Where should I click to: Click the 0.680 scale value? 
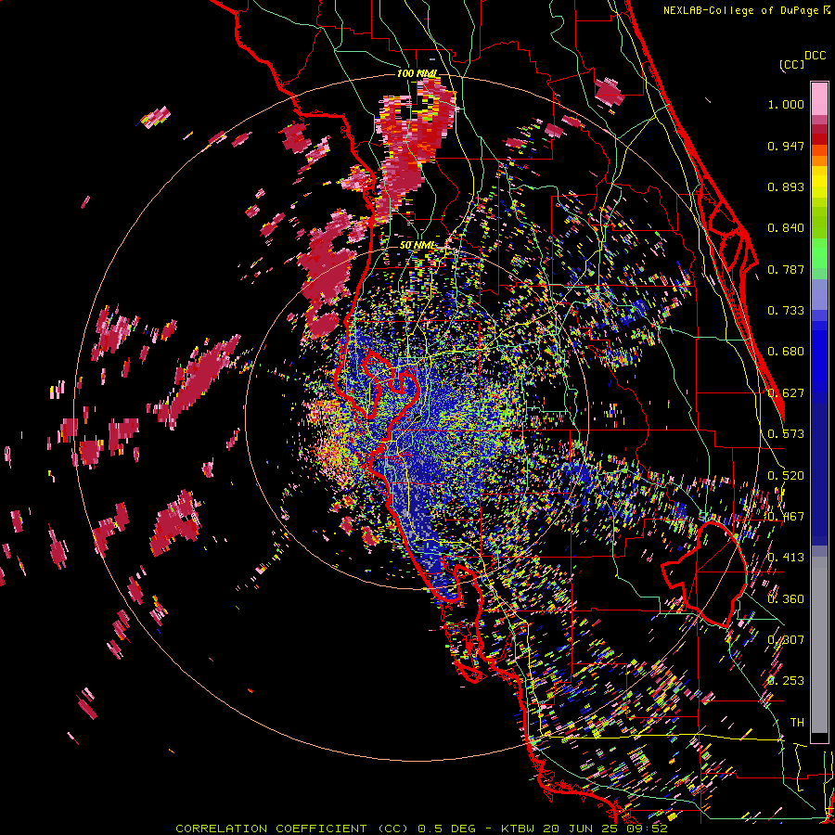tap(786, 352)
